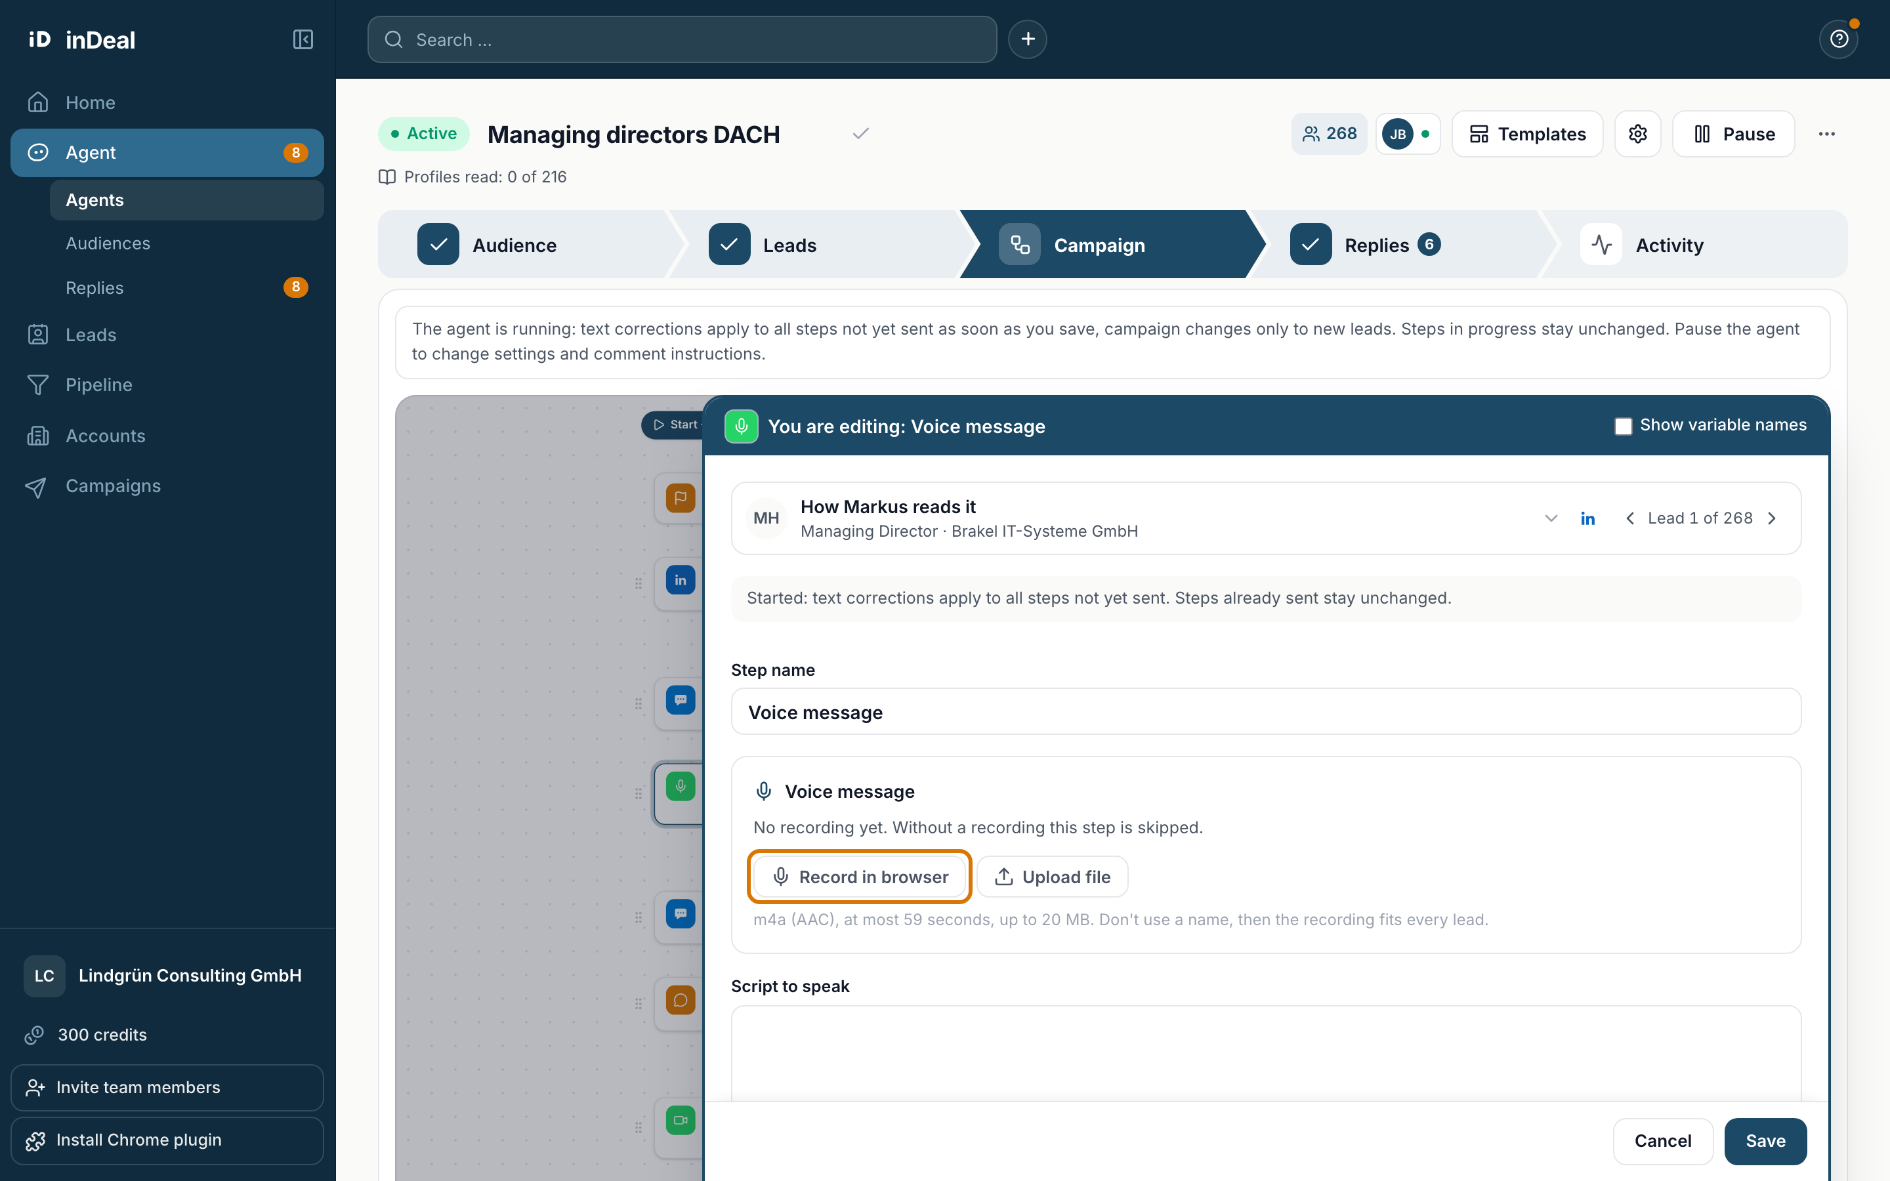This screenshot has height=1181, width=1890.
Task: Pause the agent
Action: [x=1733, y=134]
